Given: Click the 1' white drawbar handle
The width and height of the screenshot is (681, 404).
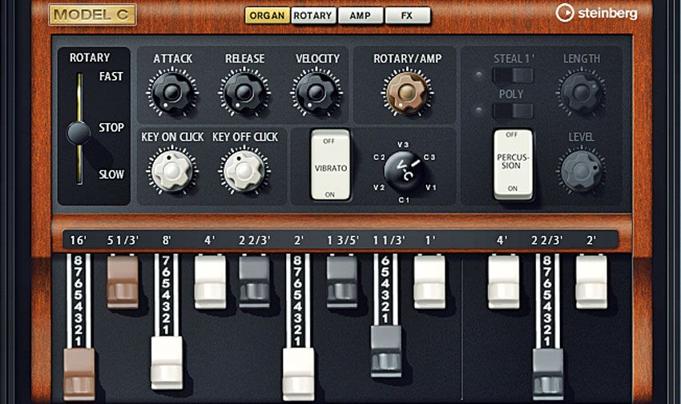Looking at the screenshot, I should 429,282.
